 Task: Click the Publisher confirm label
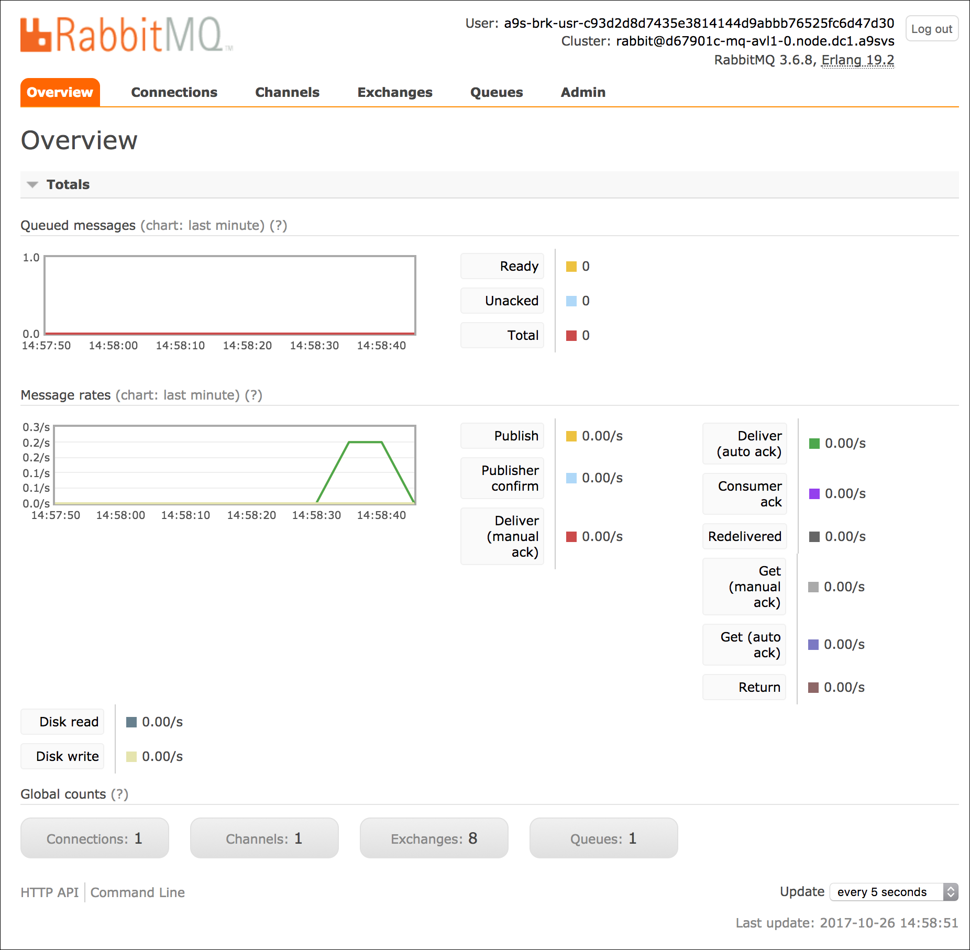502,478
